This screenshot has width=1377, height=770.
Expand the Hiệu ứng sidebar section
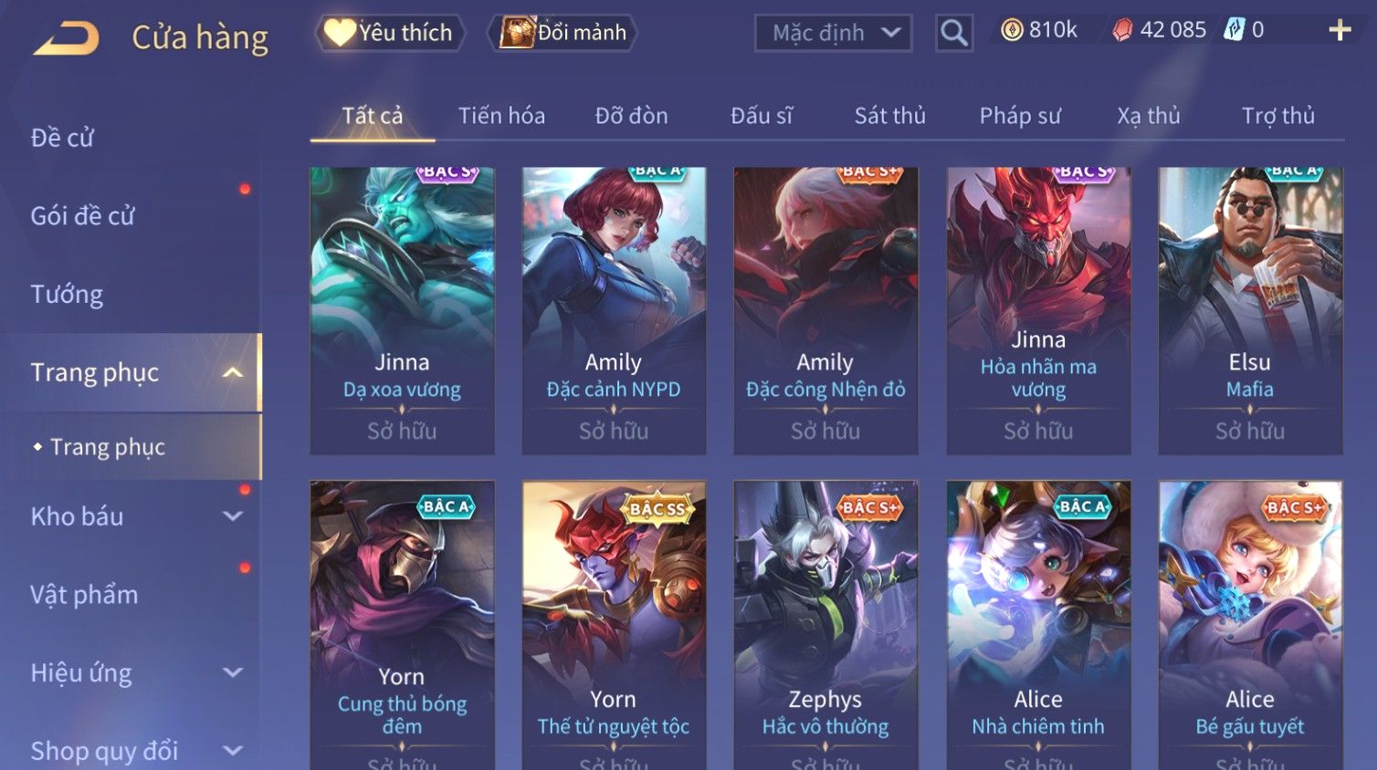(233, 672)
